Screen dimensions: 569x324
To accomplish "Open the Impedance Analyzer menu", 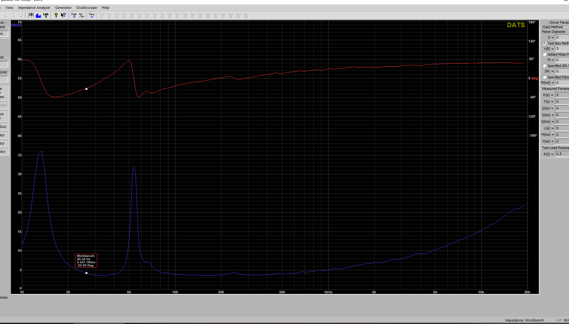I will [x=34, y=8].
